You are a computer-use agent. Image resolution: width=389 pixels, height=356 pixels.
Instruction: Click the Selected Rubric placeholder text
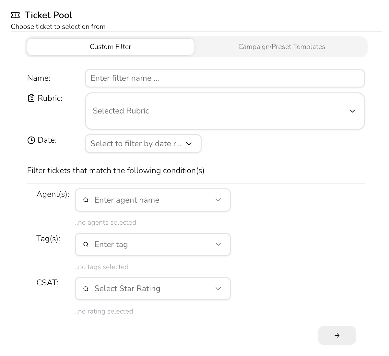pos(121,111)
